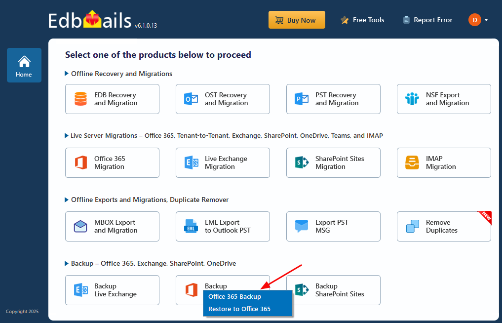The image size is (502, 323).
Task: Click the version text v6.1.0.13
Action: coord(146,26)
